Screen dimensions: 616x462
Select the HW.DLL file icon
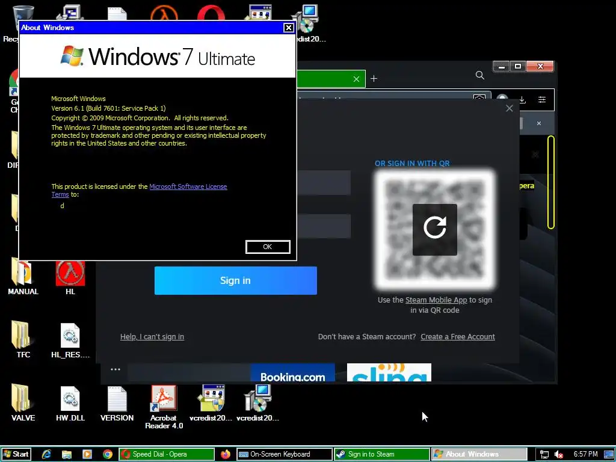(x=70, y=404)
